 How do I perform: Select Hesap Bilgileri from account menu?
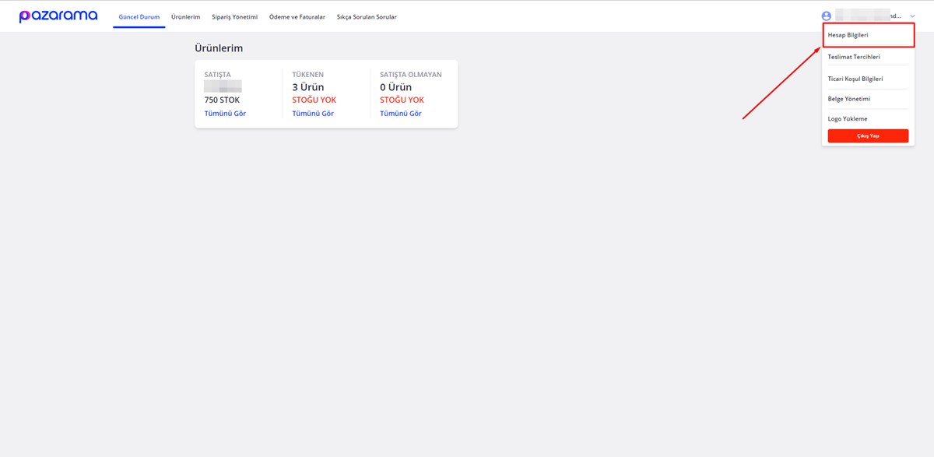[x=868, y=35]
